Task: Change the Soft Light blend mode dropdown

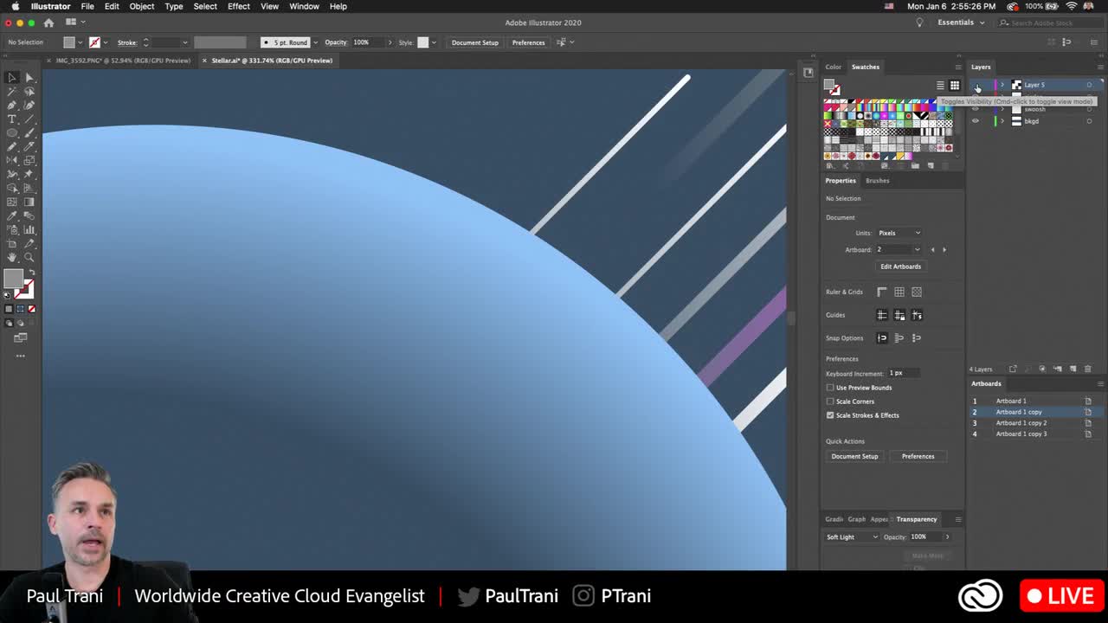Action: (851, 536)
